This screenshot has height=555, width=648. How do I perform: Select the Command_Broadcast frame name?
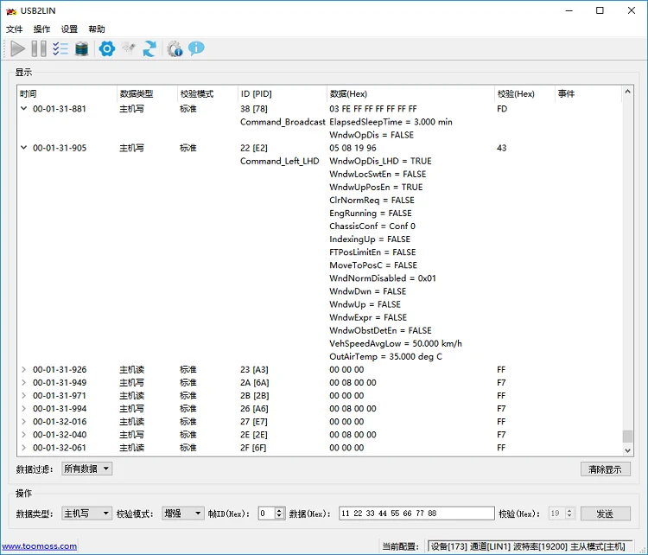click(x=283, y=122)
